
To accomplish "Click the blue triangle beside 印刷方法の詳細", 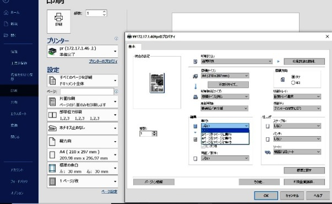I will tap(278, 62).
